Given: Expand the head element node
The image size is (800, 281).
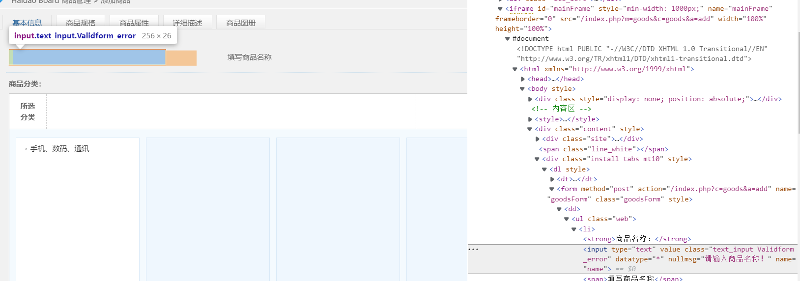Looking at the screenshot, I should point(523,79).
